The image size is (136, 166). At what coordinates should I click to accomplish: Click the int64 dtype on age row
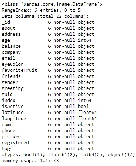(85, 40)
